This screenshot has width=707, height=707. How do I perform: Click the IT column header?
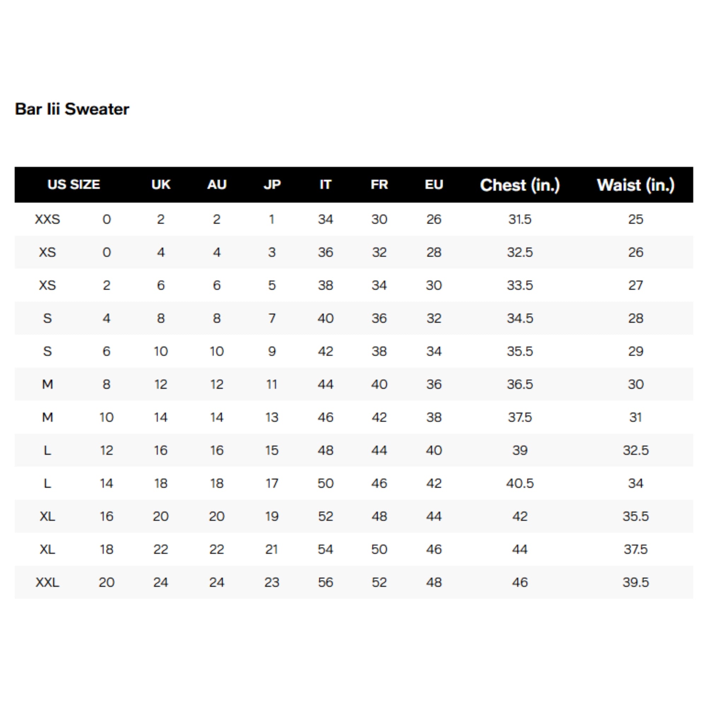[x=325, y=185]
